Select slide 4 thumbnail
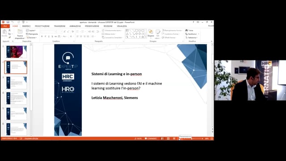The width and height of the screenshot is (286, 161). pyautogui.click(x=16, y=98)
